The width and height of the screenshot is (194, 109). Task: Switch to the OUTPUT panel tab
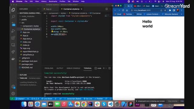(60, 68)
